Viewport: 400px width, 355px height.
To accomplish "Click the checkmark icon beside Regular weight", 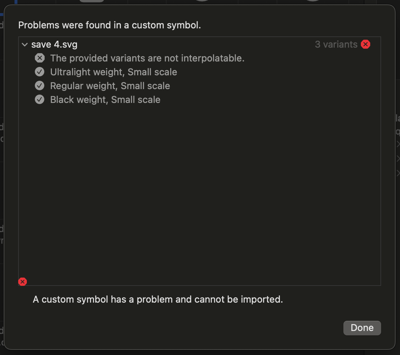I will [40, 85].
